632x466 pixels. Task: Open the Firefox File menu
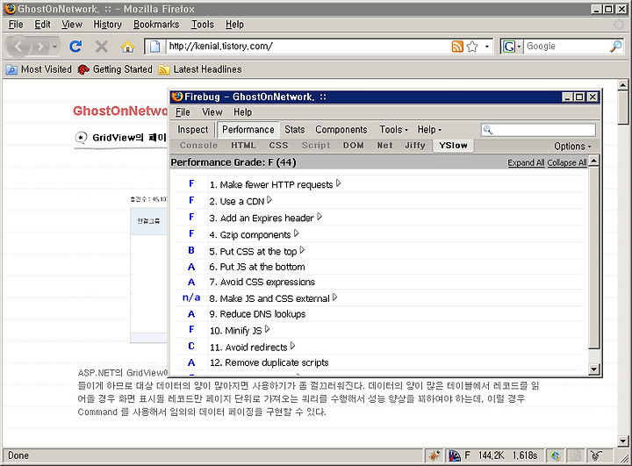16,25
